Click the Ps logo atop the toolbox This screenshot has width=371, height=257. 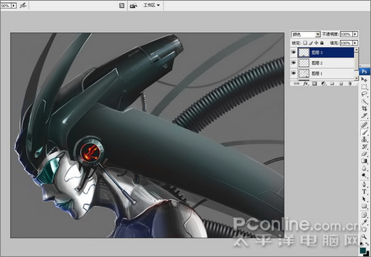click(365, 71)
